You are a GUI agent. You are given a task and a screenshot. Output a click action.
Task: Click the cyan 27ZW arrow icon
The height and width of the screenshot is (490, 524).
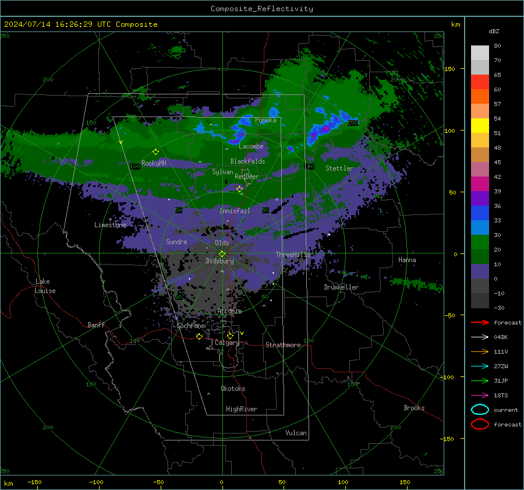[x=480, y=366]
